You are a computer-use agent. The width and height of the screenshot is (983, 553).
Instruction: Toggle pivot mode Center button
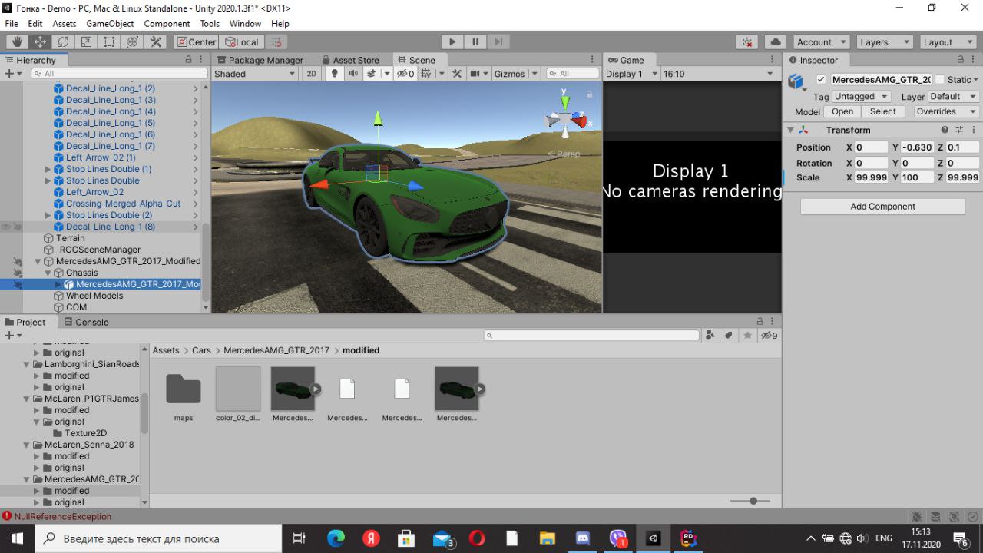pos(196,42)
